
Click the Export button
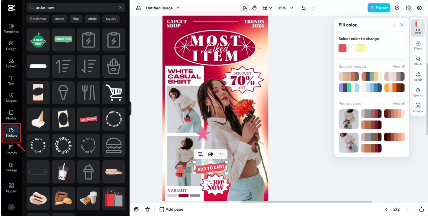coord(379,8)
